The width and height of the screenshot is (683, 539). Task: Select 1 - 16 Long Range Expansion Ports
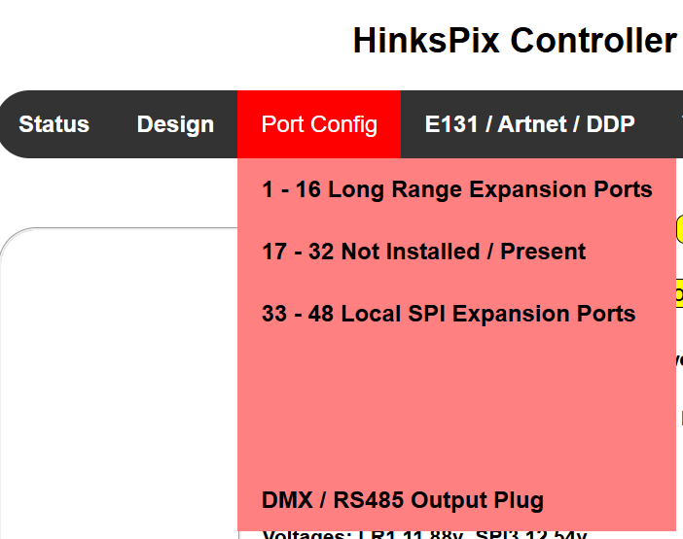(x=456, y=189)
